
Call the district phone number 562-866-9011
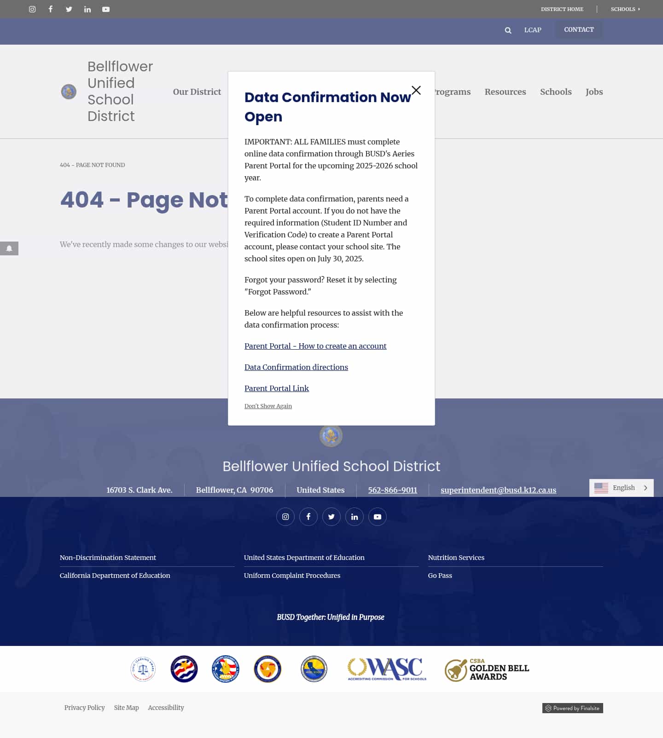(x=393, y=490)
